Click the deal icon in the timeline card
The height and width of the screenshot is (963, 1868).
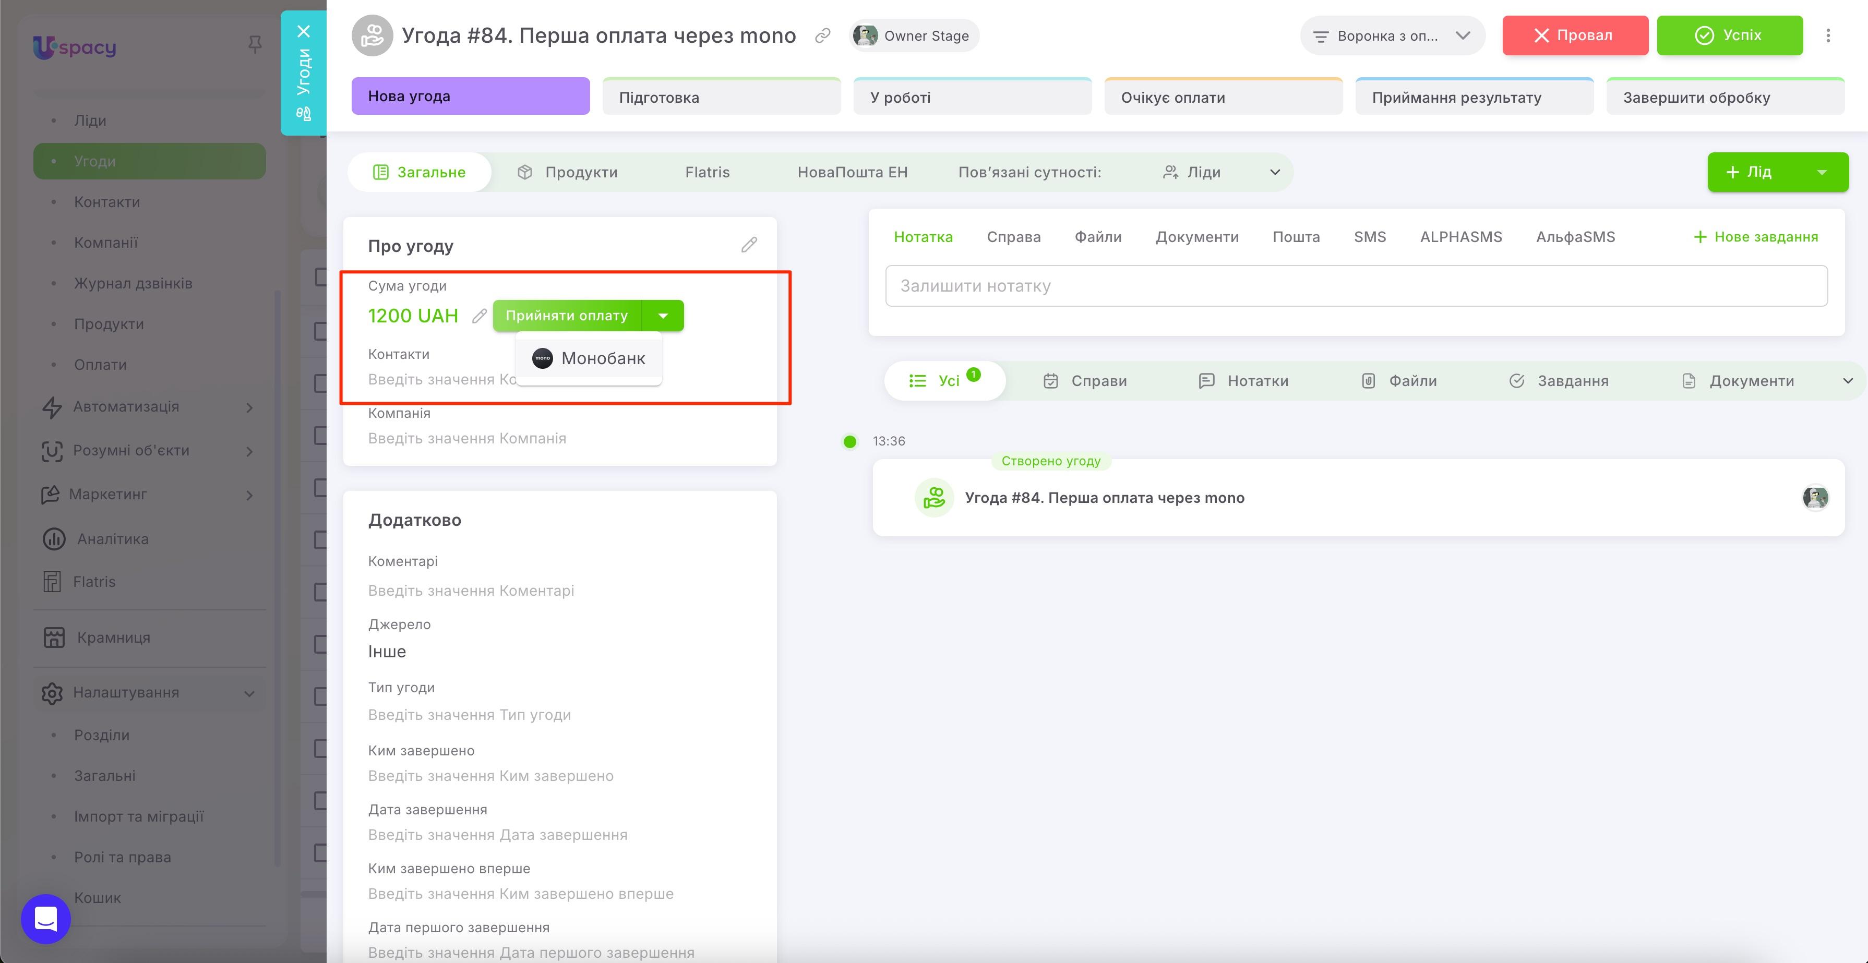(934, 498)
